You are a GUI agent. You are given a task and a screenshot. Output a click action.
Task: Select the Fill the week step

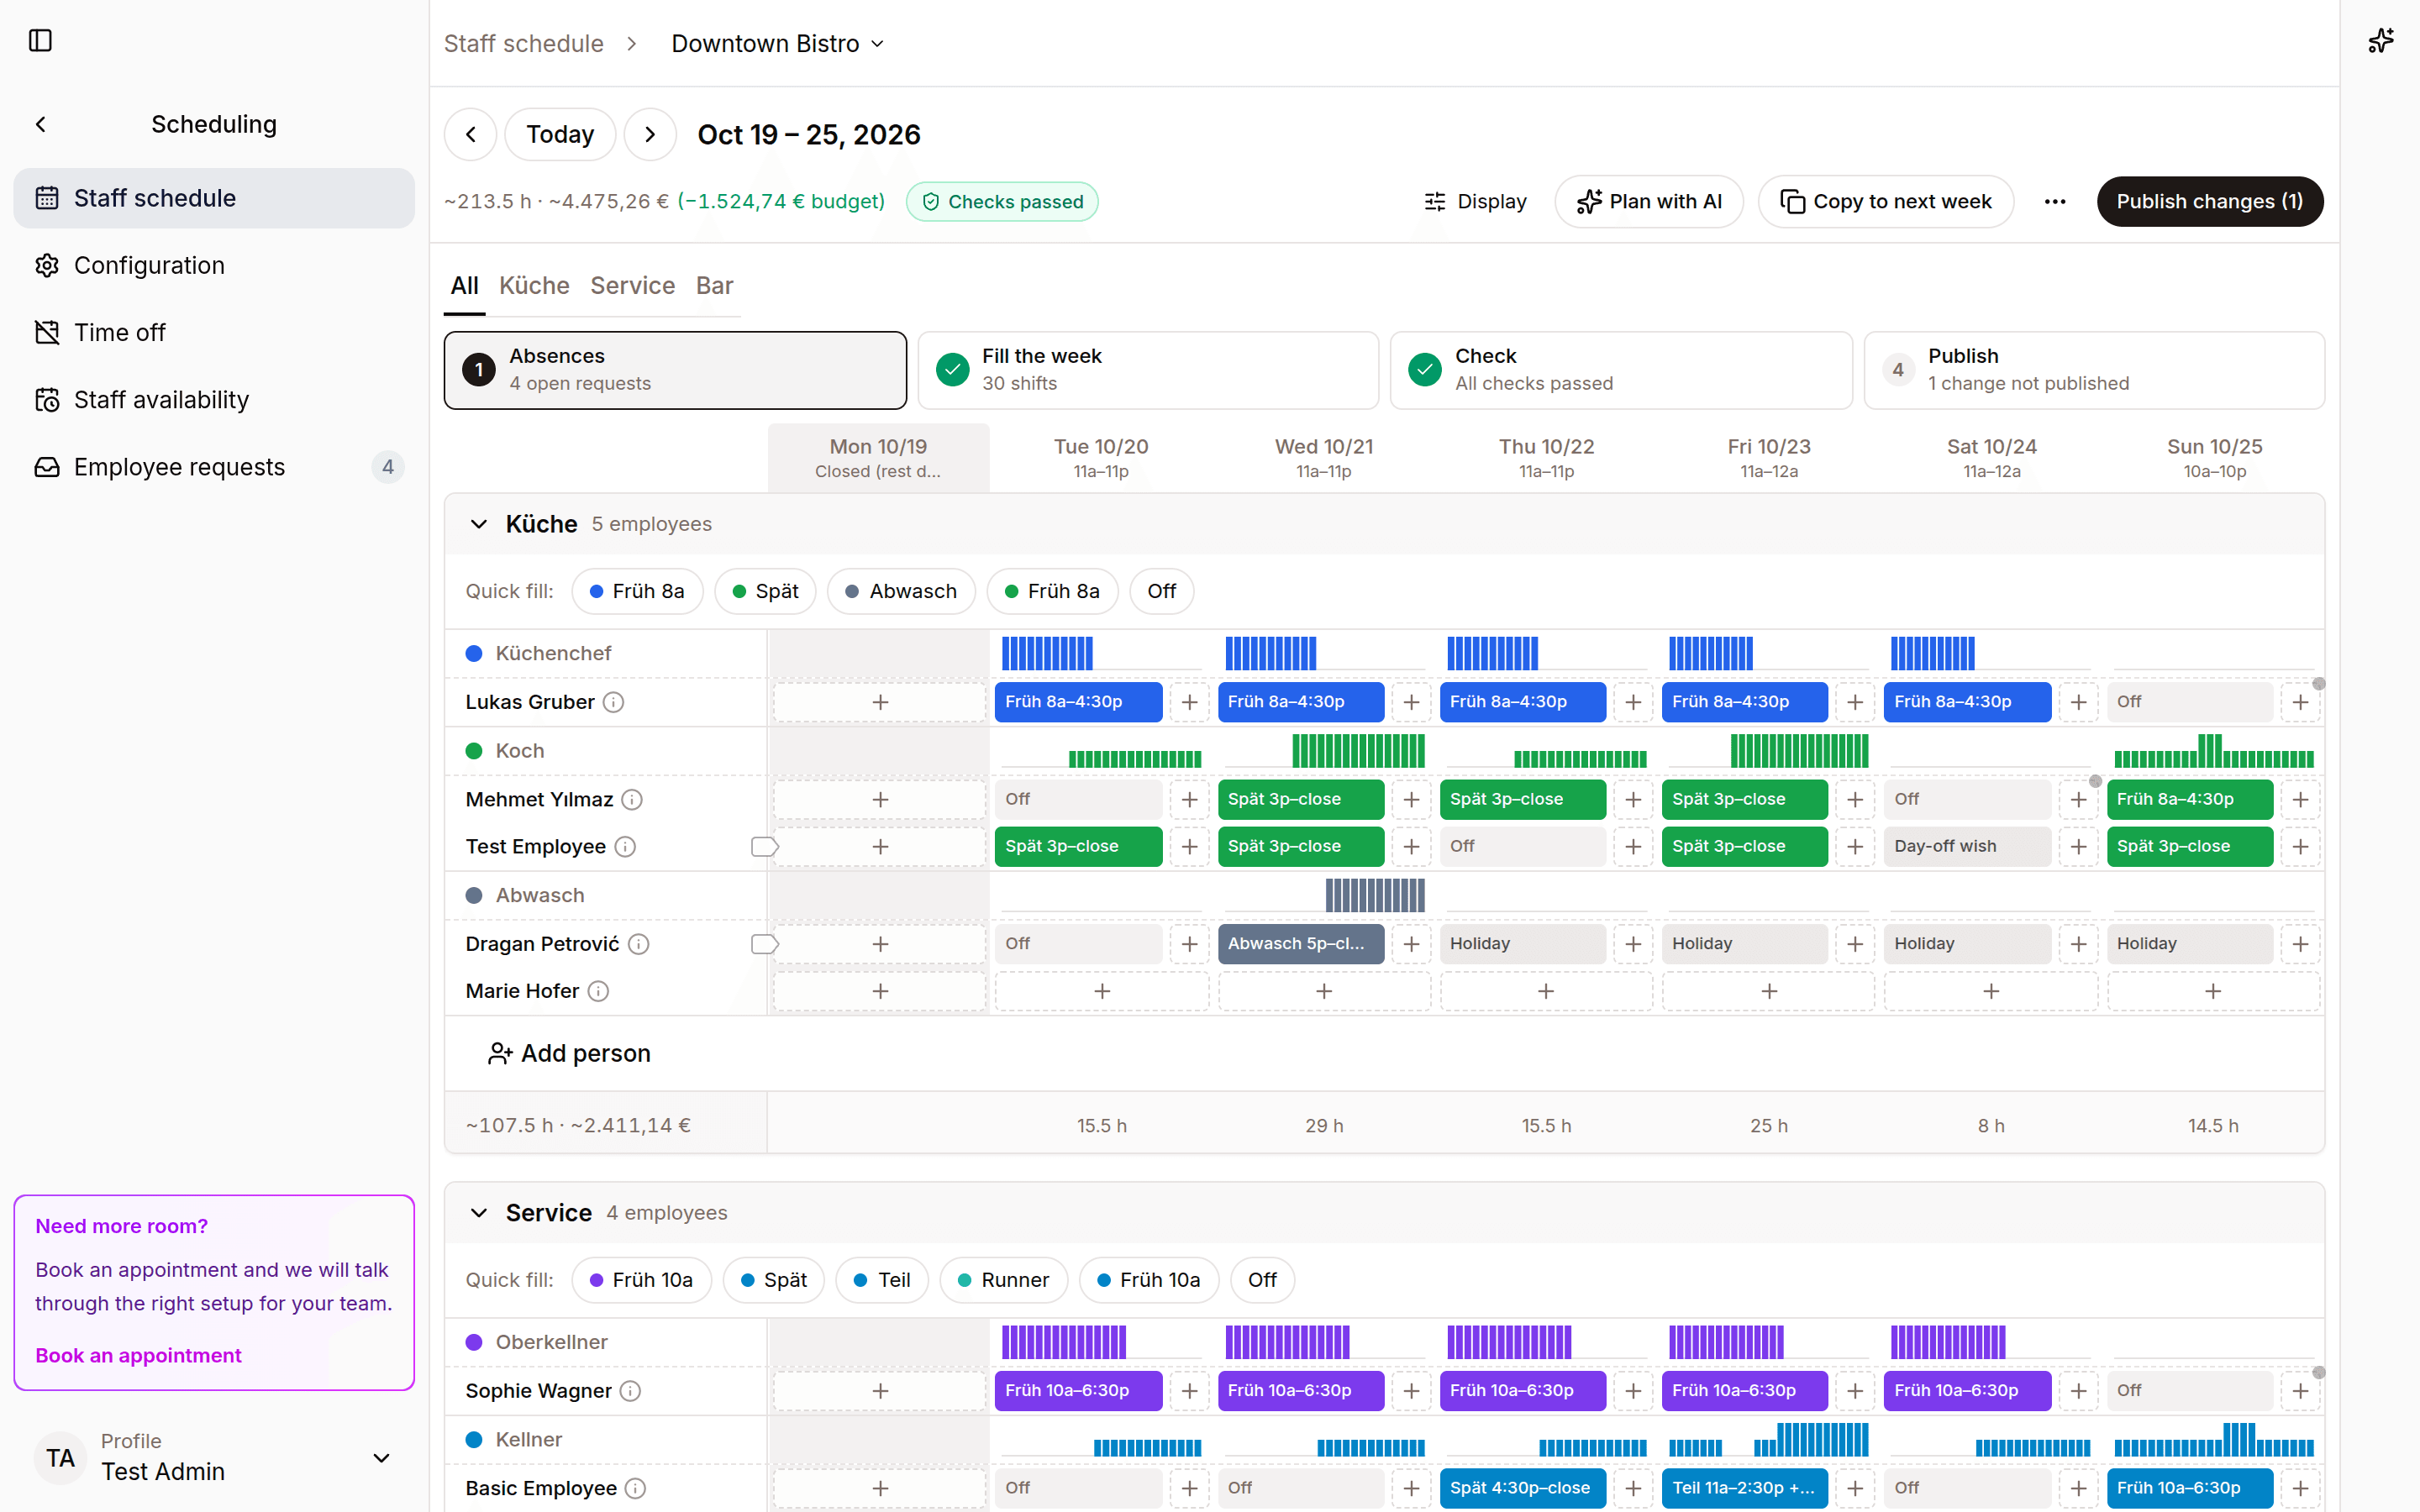point(1148,370)
